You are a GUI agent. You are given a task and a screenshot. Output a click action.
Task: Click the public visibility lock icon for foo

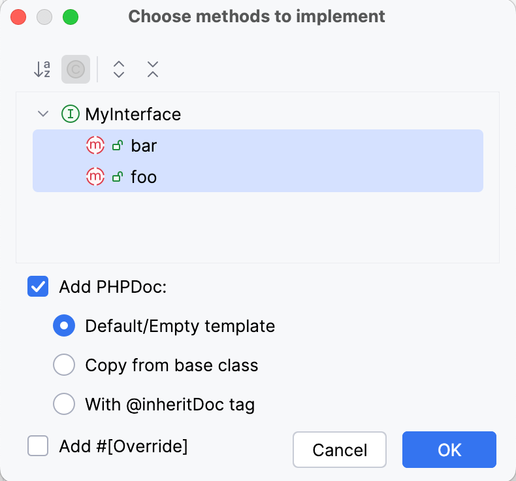click(x=118, y=176)
